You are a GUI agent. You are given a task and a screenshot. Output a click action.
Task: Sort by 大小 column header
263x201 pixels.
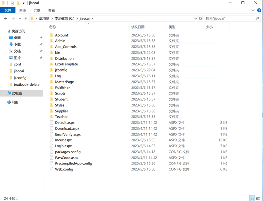tap(209, 27)
